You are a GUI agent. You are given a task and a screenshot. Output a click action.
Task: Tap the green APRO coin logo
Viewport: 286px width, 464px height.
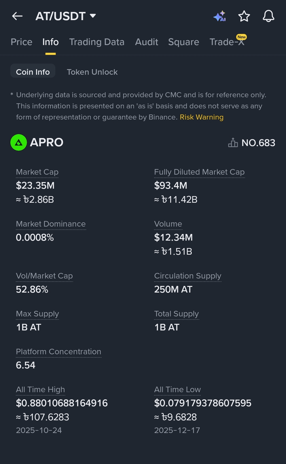pos(19,143)
